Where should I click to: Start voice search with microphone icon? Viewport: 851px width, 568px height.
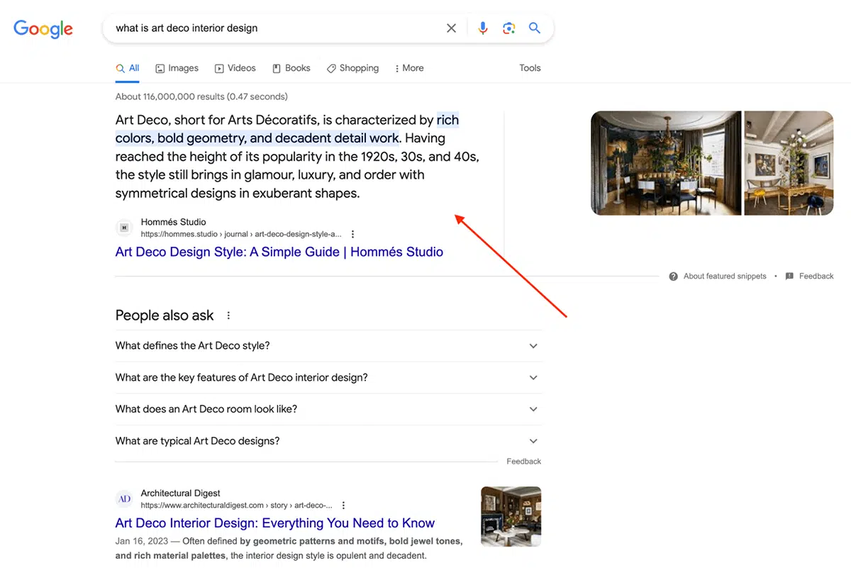[x=483, y=28]
